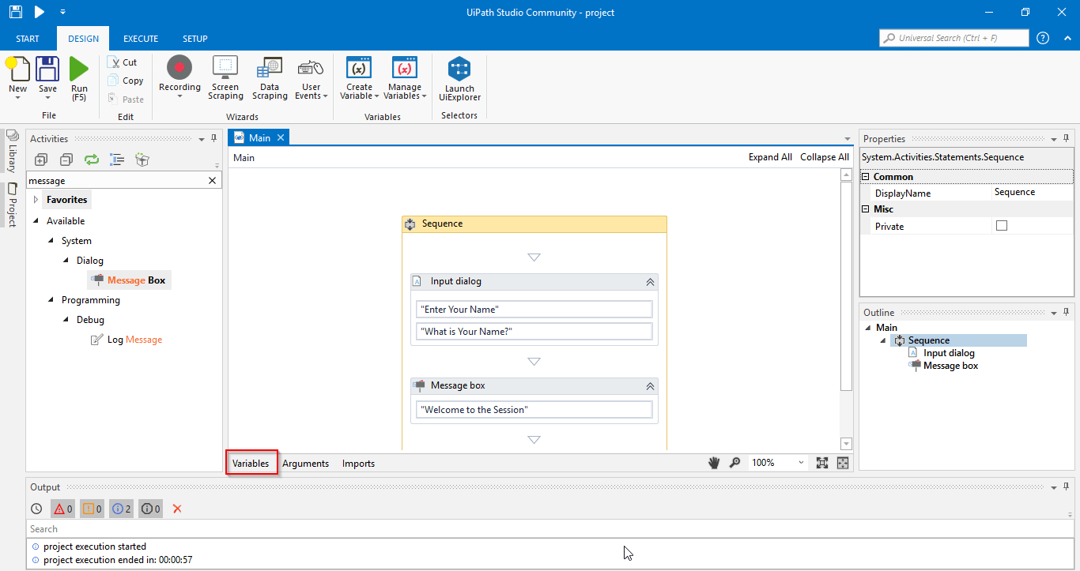Click Expand All in the designer
This screenshot has width=1080, height=571.
(x=770, y=157)
